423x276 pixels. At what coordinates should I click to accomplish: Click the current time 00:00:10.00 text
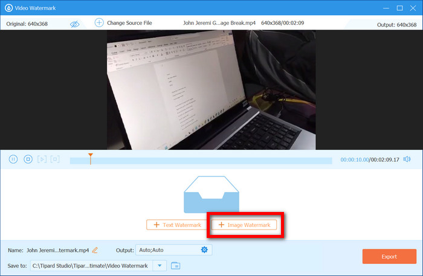pyautogui.click(x=354, y=159)
